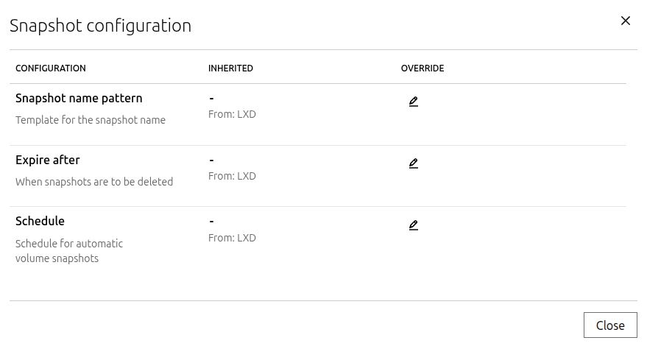Edit the Expire after override
647x346 pixels.
[413, 163]
